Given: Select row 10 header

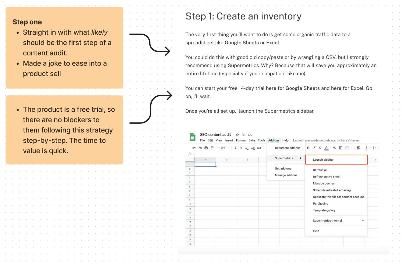Looking at the screenshot, I should click(x=190, y=204).
